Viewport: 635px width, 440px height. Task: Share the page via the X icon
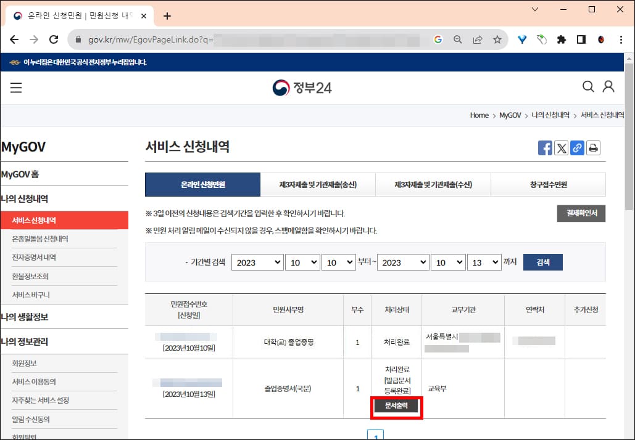click(x=561, y=148)
